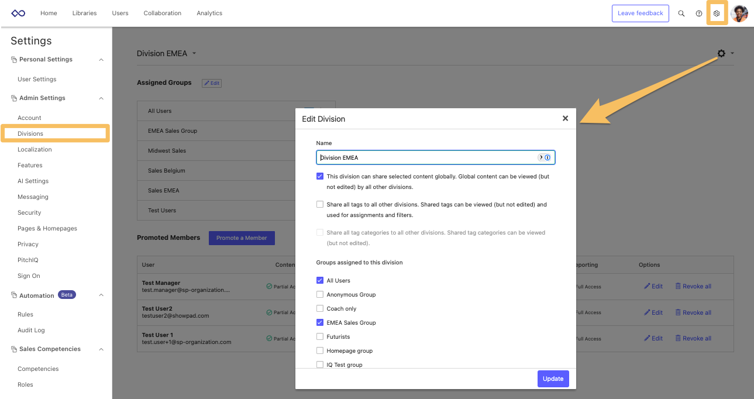Uncheck the EMEA Sales Group checkbox
754x399 pixels.
tap(320, 322)
